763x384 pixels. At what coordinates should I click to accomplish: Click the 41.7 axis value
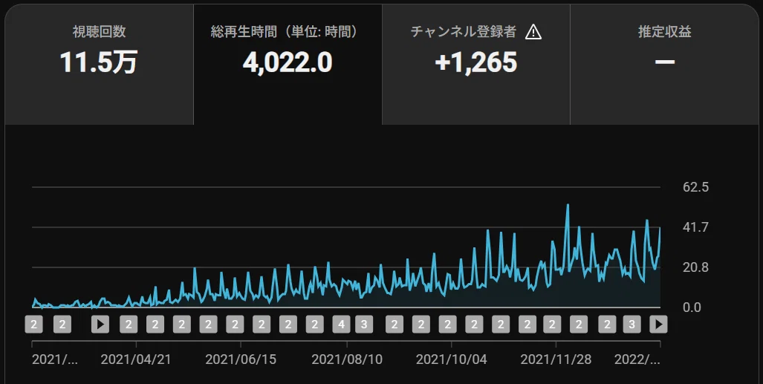696,227
